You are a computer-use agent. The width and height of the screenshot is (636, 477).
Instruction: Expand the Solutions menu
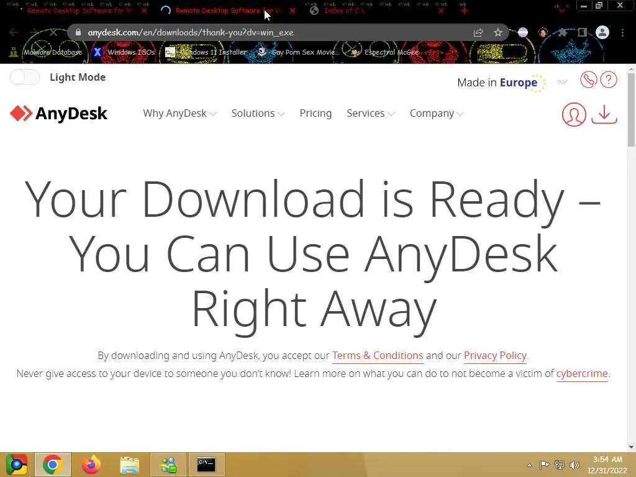pyautogui.click(x=258, y=113)
